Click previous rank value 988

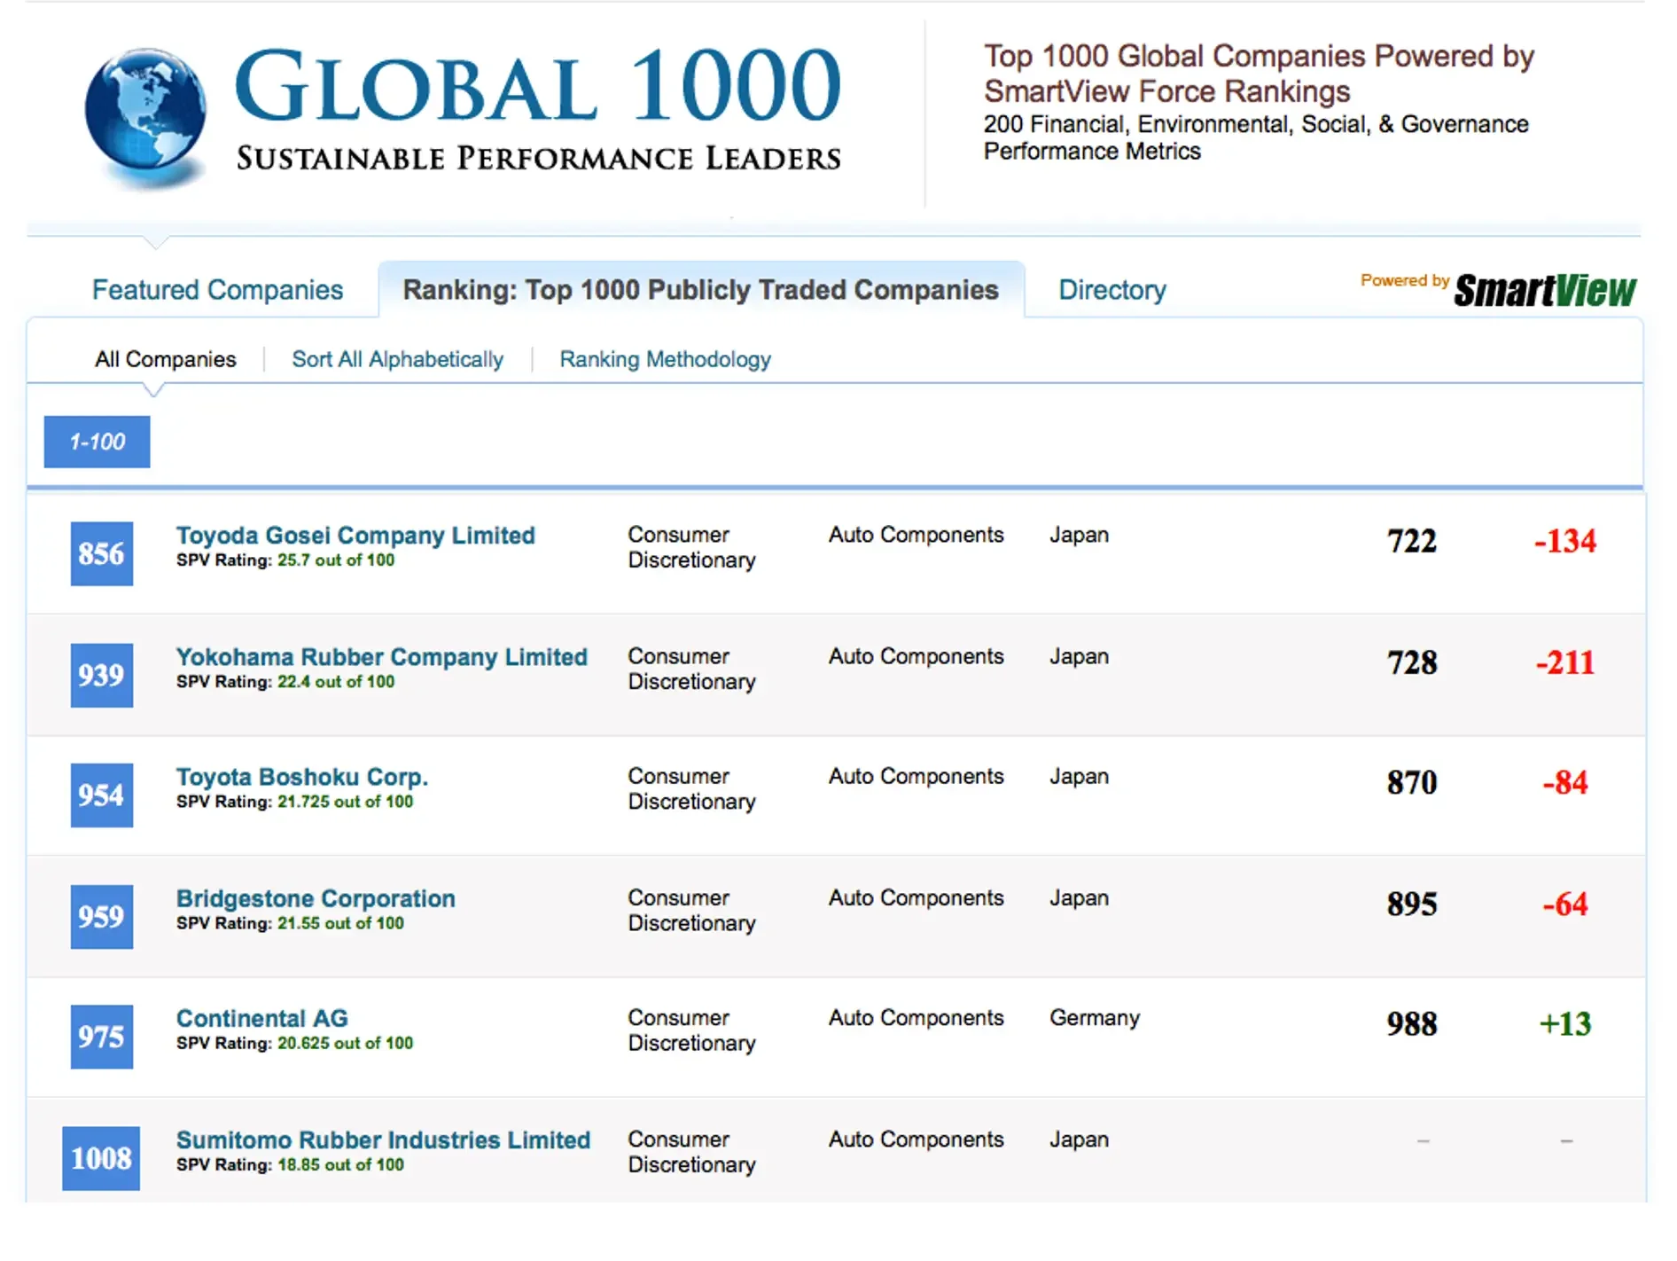point(1412,1023)
